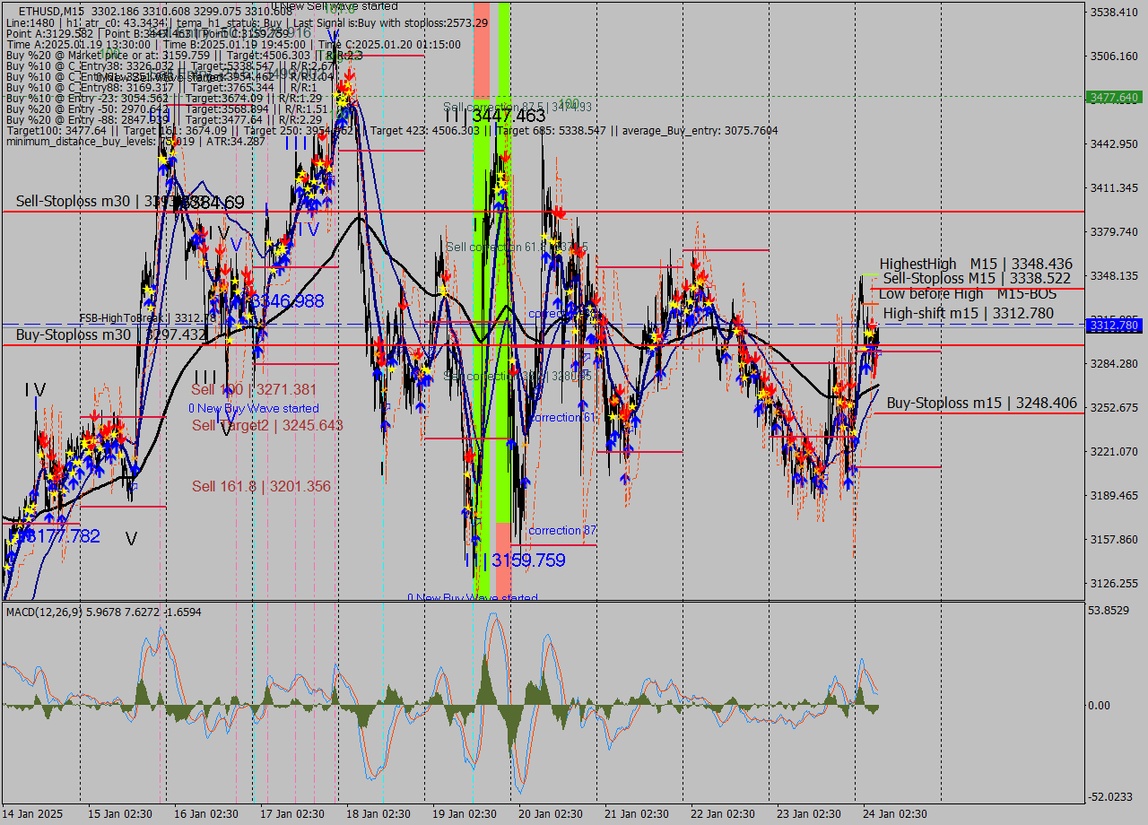This screenshot has width=1148, height=825.
Task: Click the '24 Jan 02:30' time axis label
Action: 895,813
